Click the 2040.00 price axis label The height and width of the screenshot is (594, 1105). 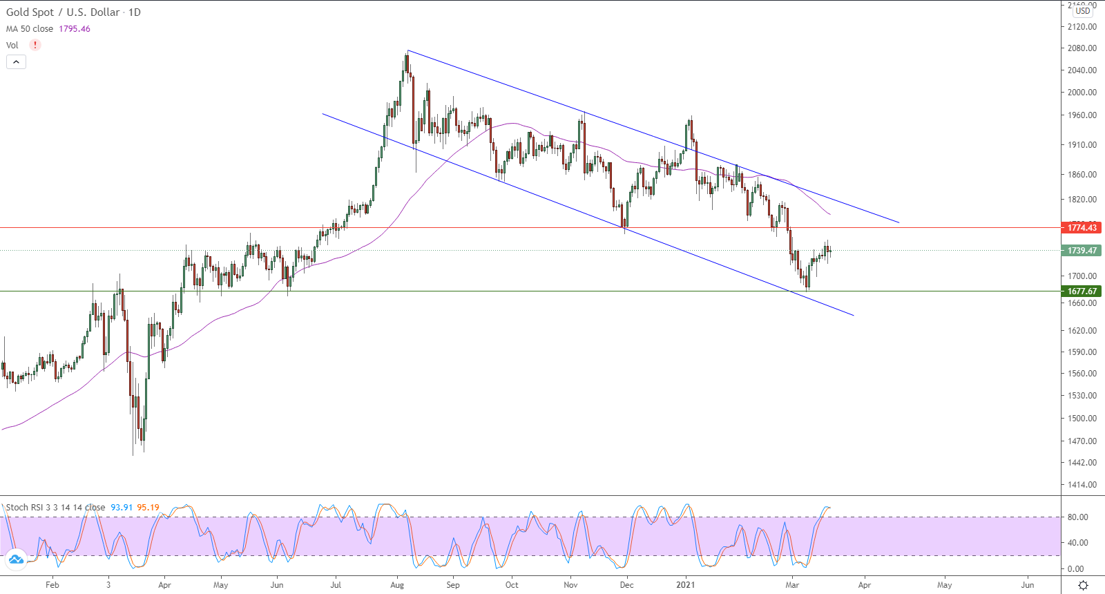(x=1082, y=70)
